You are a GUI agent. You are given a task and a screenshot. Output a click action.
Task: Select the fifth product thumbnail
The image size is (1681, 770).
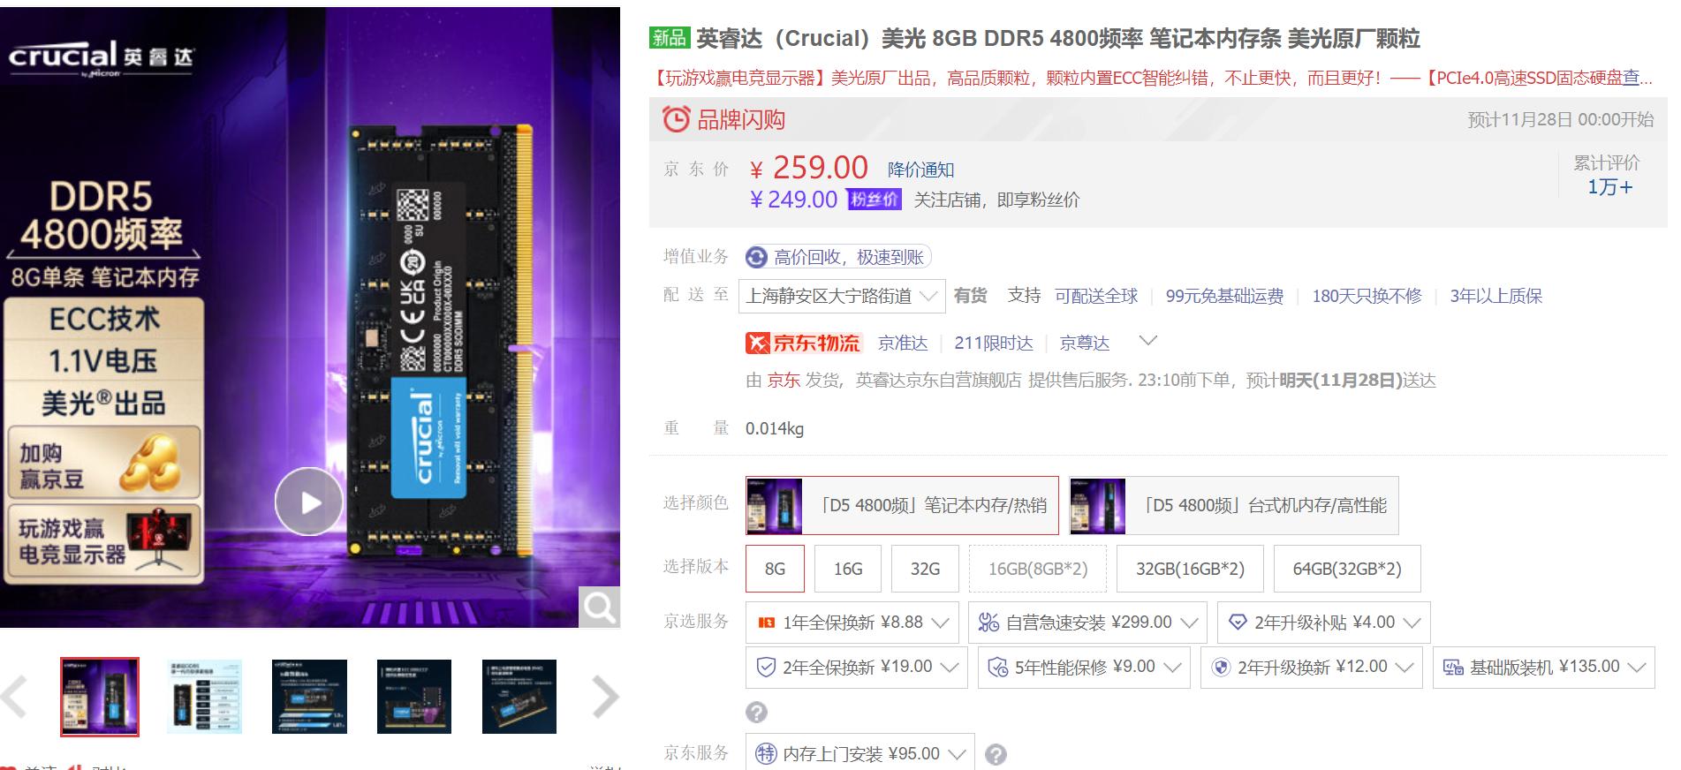[x=519, y=697]
